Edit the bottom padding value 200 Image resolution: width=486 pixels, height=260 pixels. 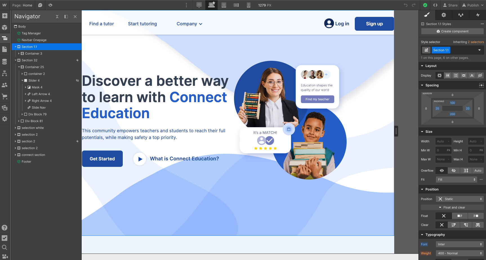click(452, 114)
